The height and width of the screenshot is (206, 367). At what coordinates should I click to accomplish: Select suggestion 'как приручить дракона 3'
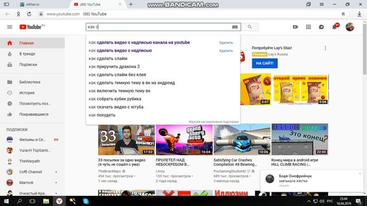pos(163,66)
